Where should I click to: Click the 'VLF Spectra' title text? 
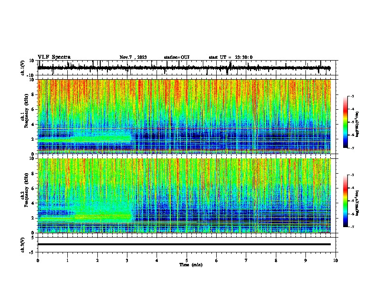tap(54, 57)
